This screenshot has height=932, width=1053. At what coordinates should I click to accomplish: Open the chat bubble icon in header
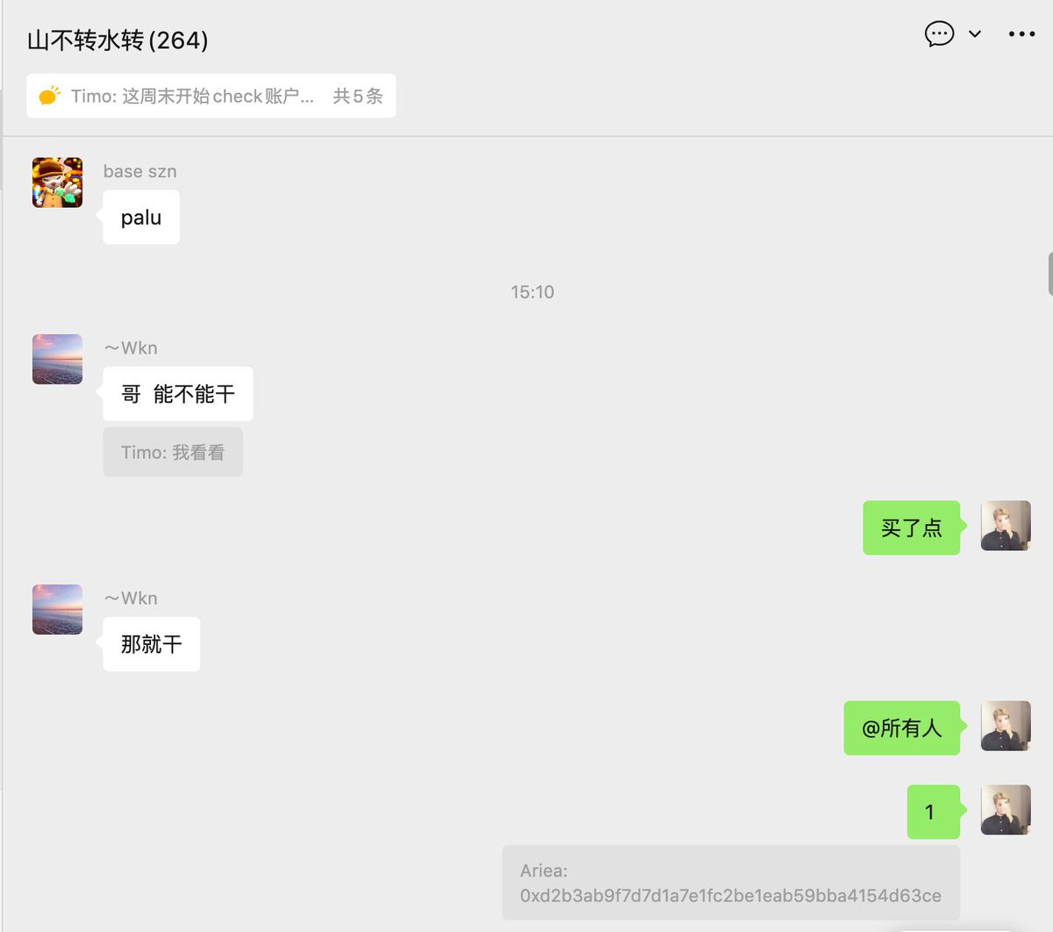[939, 34]
